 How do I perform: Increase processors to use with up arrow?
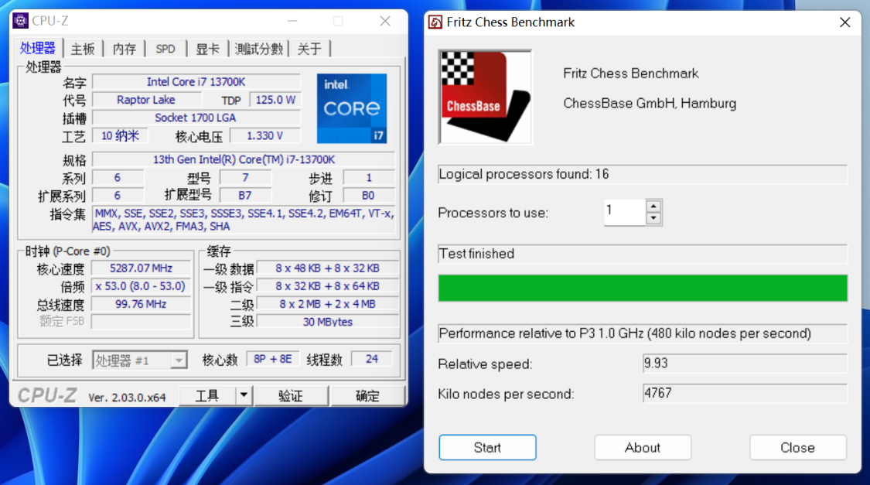coord(653,206)
